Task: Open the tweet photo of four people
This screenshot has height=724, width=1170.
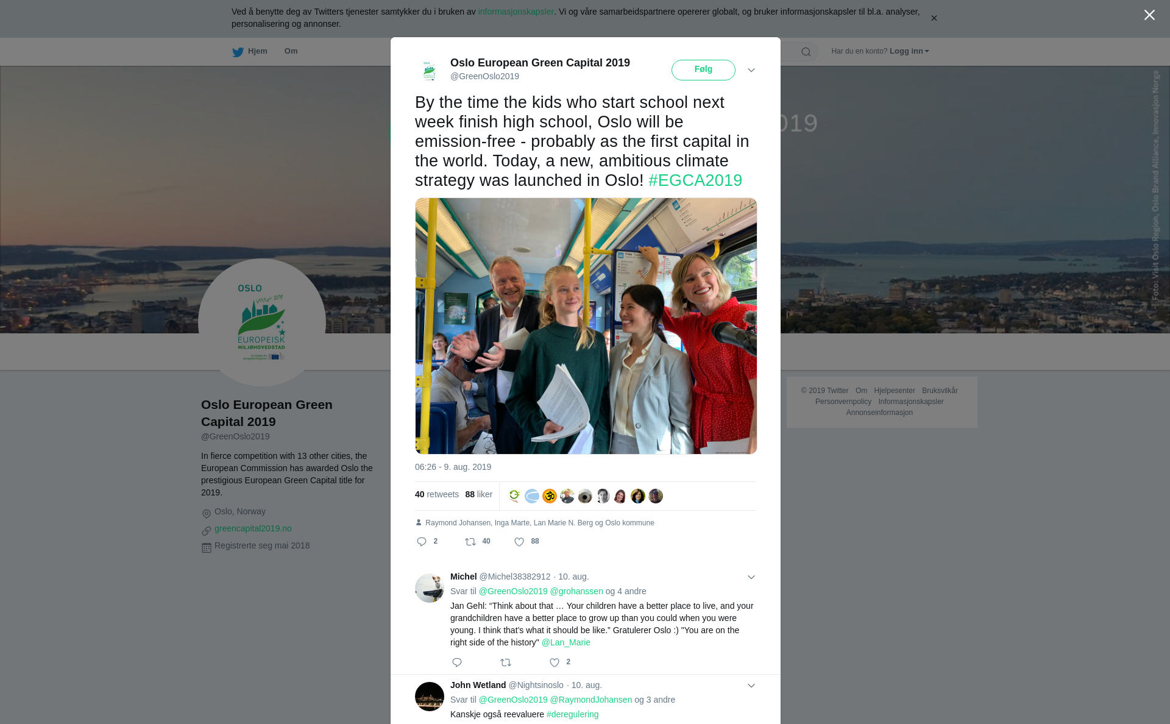Action: tap(586, 326)
